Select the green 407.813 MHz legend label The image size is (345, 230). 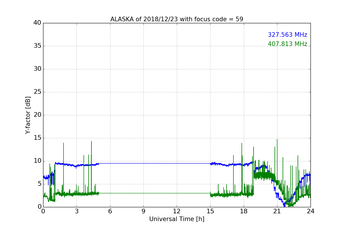pyautogui.click(x=287, y=44)
